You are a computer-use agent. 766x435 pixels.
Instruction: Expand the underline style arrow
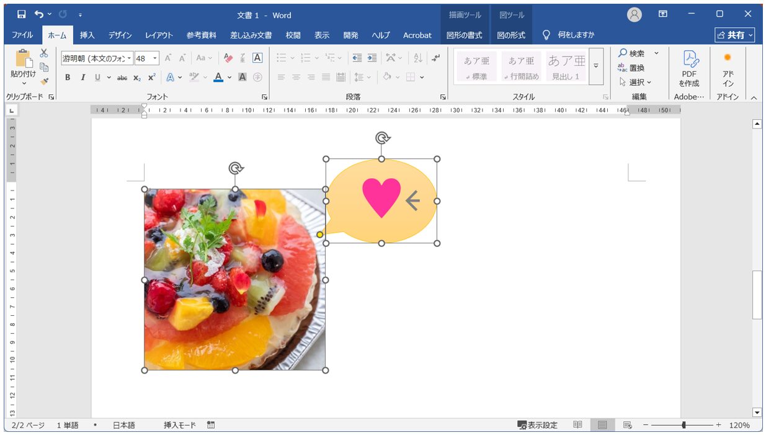click(x=109, y=78)
